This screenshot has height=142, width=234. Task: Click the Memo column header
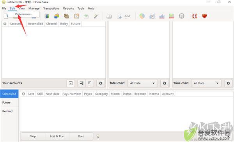(x=115, y=94)
